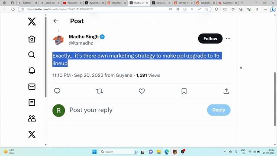This screenshot has height=156, width=277.
Task: Open Explore via the magnifier sidebar icon
Action: pos(32,55)
